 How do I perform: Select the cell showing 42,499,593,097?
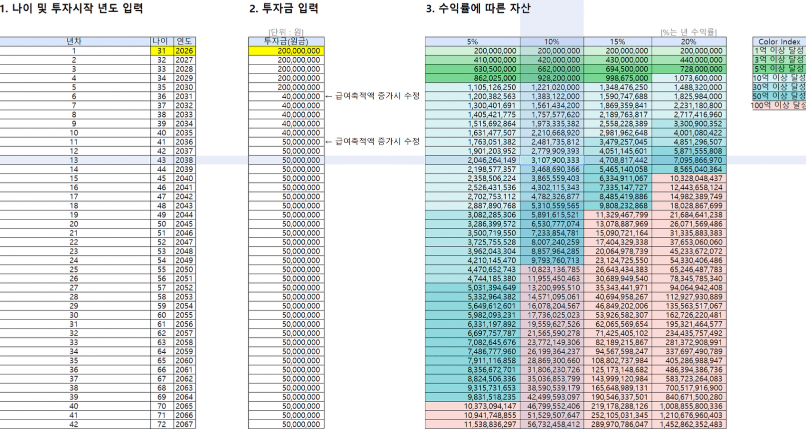(x=552, y=397)
